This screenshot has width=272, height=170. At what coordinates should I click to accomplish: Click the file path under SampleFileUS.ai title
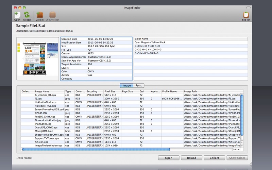point(45,31)
